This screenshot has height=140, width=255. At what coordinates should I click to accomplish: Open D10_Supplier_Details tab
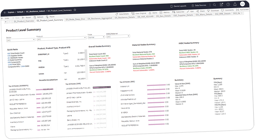[x=183, y=15]
